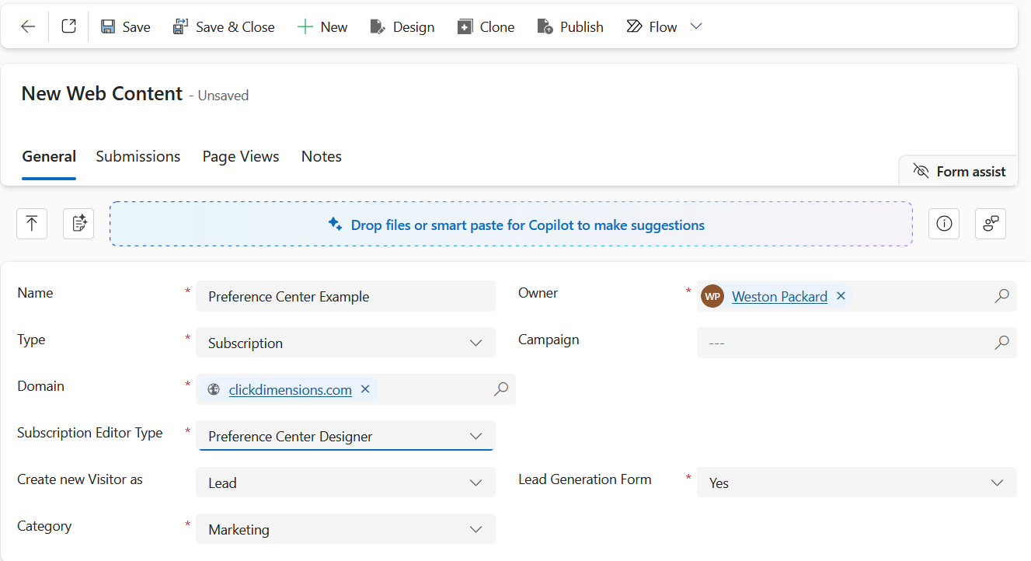
Task: Click the Campaign lookup field
Action: click(857, 343)
